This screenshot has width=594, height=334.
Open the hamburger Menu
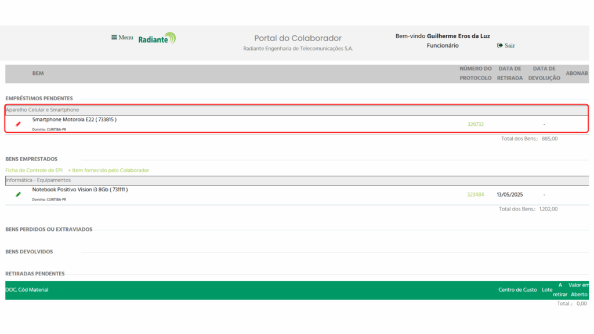click(x=122, y=38)
